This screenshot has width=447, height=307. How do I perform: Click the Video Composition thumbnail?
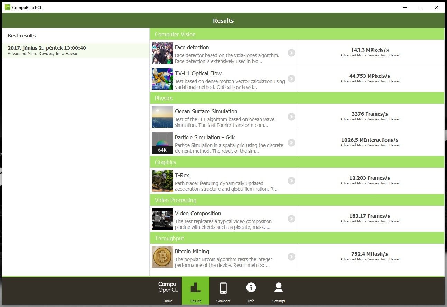click(162, 219)
